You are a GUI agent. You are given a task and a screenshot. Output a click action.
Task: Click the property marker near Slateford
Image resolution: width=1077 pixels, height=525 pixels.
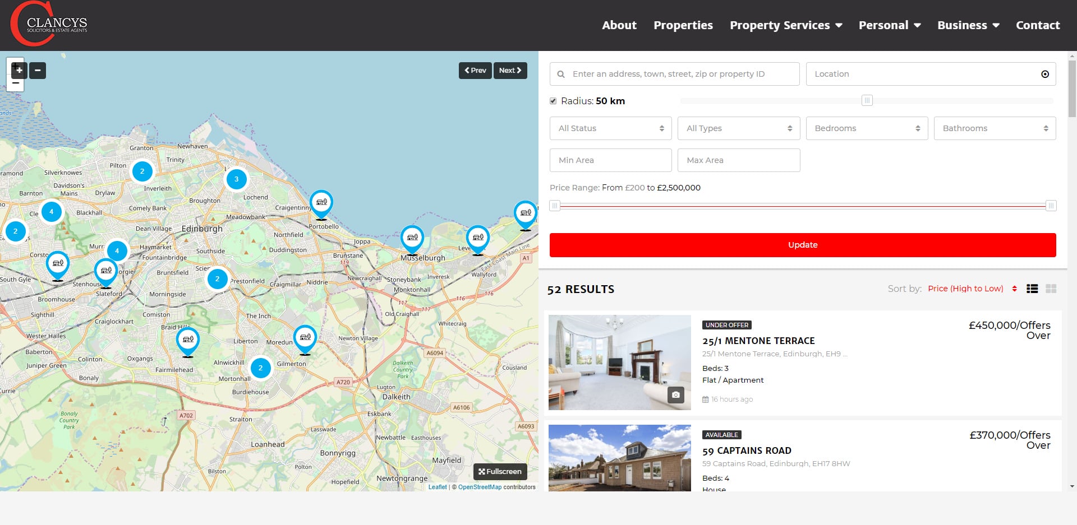[106, 273]
